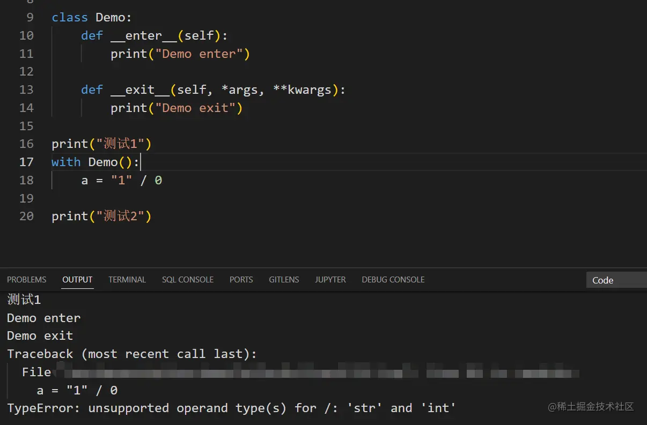This screenshot has width=647, height=425.
Task: Open the Code output channel dropdown
Action: [616, 280]
